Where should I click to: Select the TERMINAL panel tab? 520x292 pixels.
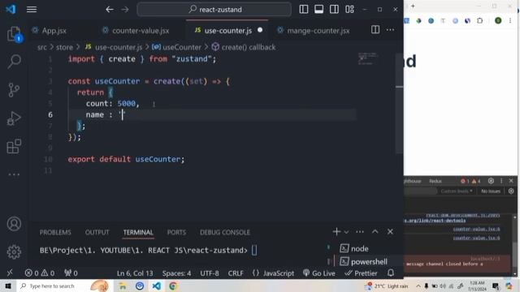click(x=138, y=233)
